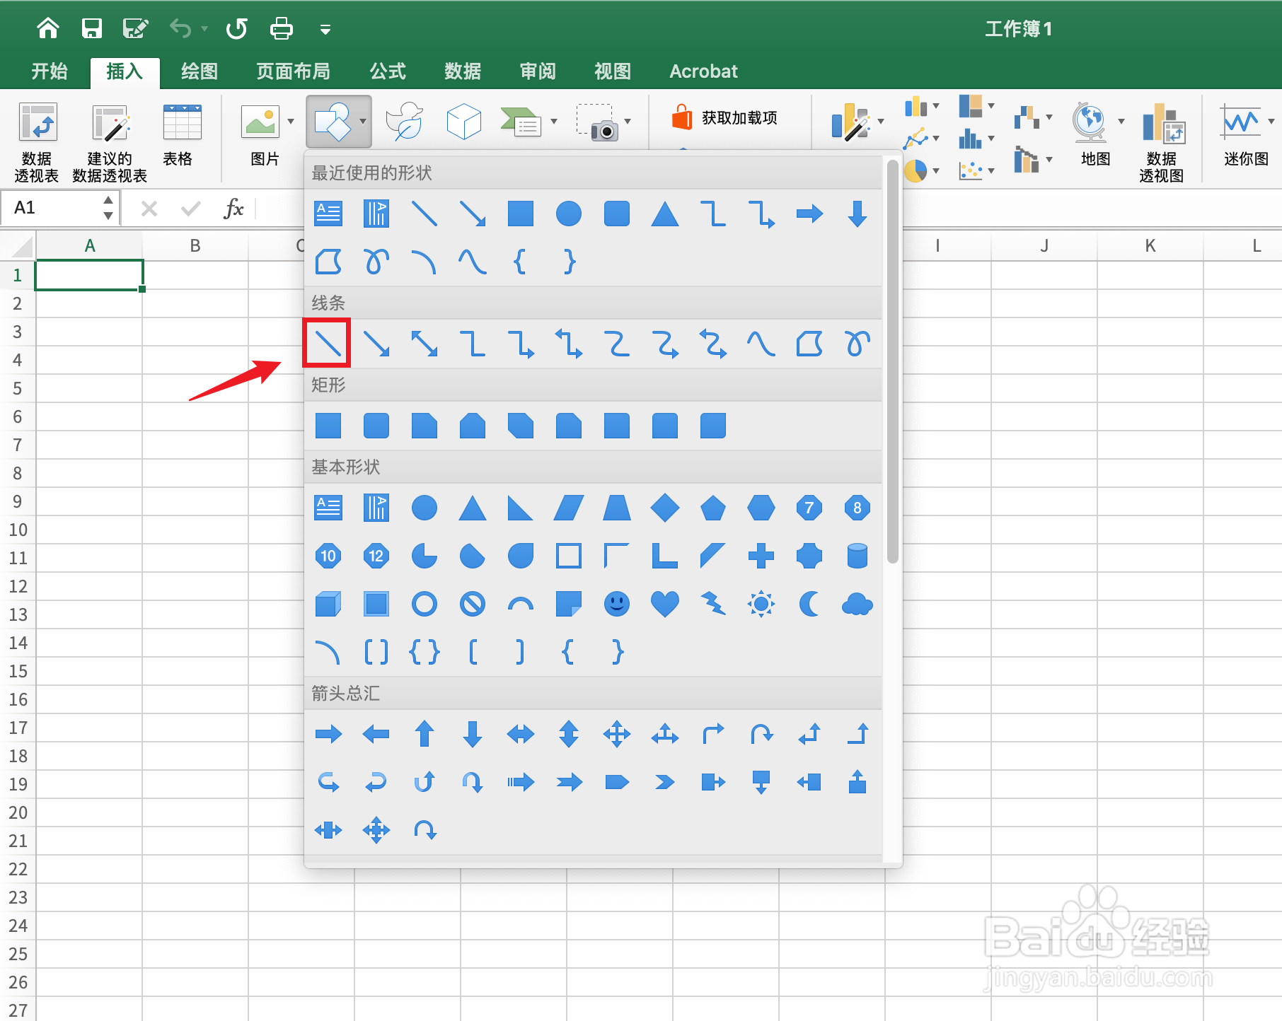The image size is (1282, 1021).
Task: Open the Shapes dropdown arrow
Action: (x=363, y=122)
